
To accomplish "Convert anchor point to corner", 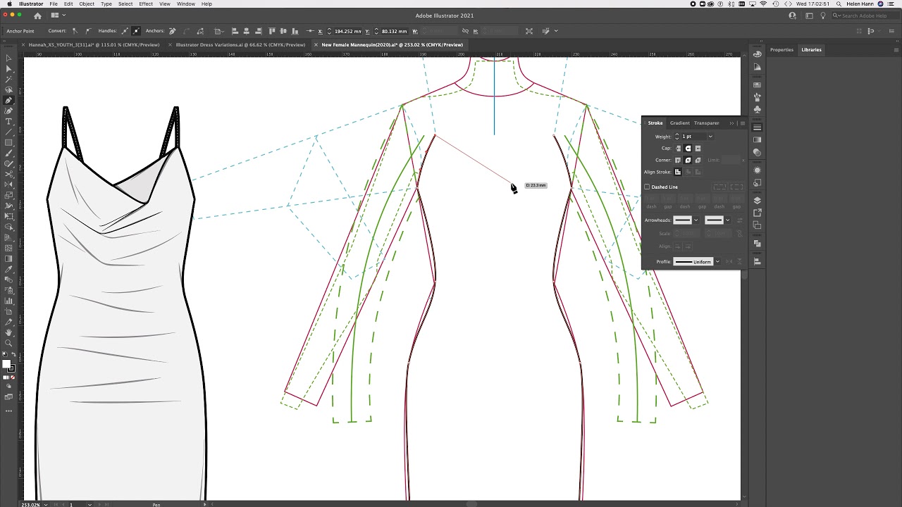I will click(75, 31).
